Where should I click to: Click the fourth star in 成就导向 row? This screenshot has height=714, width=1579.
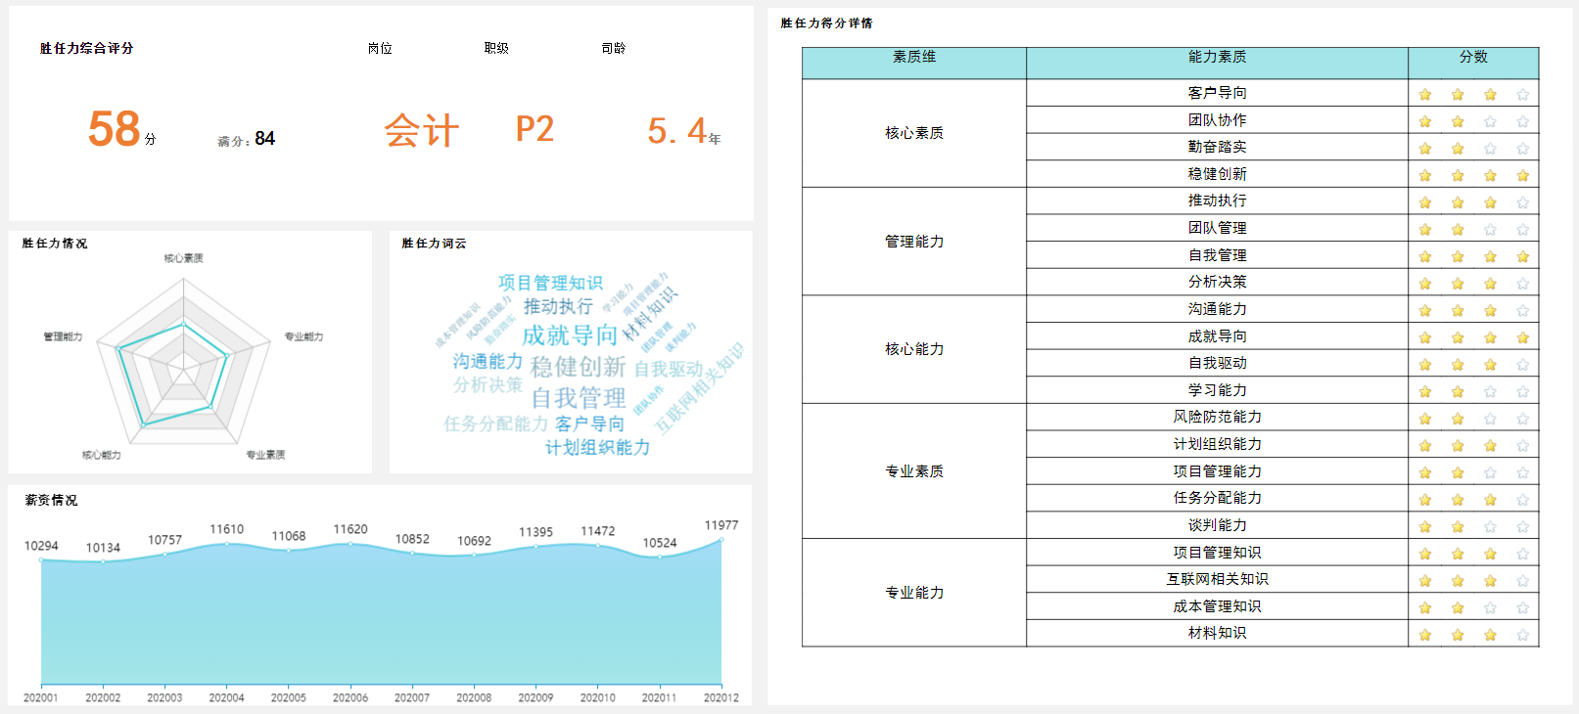[1522, 338]
